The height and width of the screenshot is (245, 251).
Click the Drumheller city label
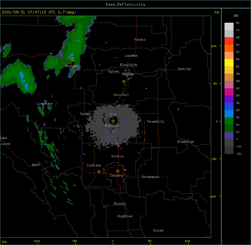tap(186, 142)
